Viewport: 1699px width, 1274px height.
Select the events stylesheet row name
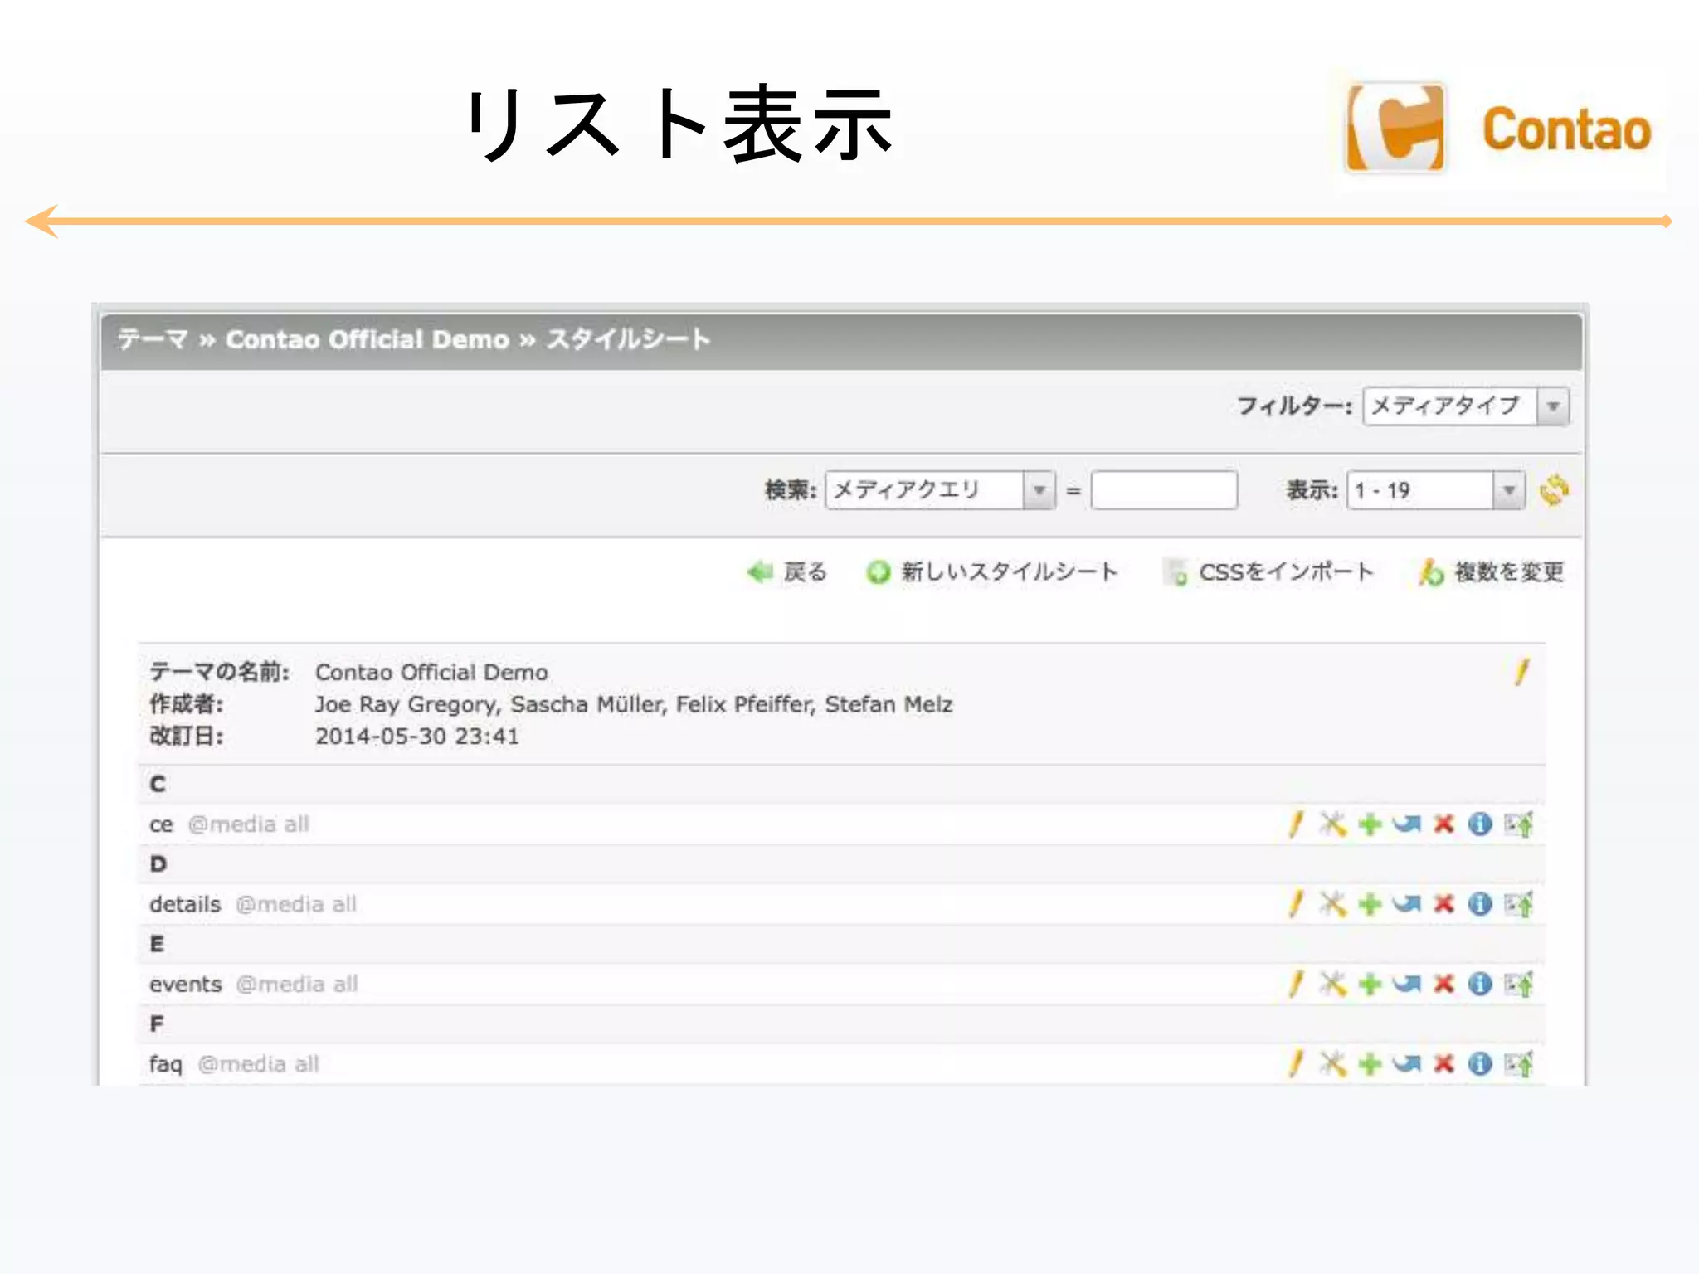click(186, 984)
